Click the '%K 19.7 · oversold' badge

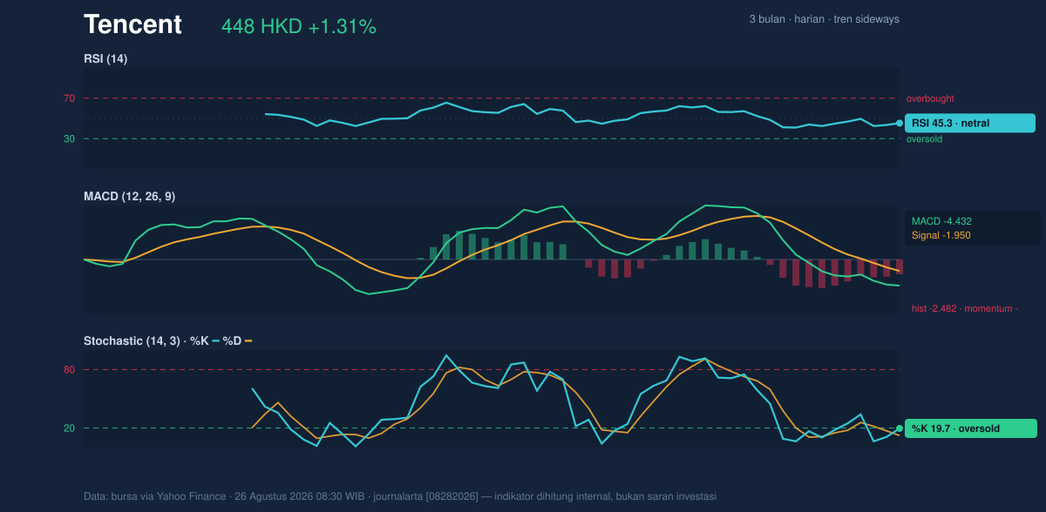(x=971, y=428)
